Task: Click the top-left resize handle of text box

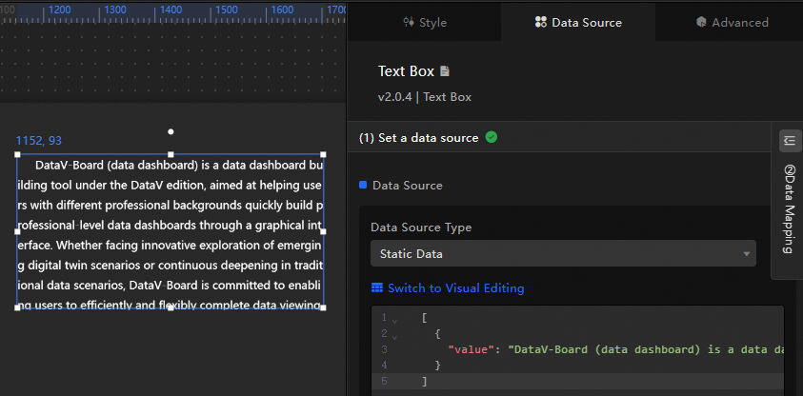Action: point(18,154)
